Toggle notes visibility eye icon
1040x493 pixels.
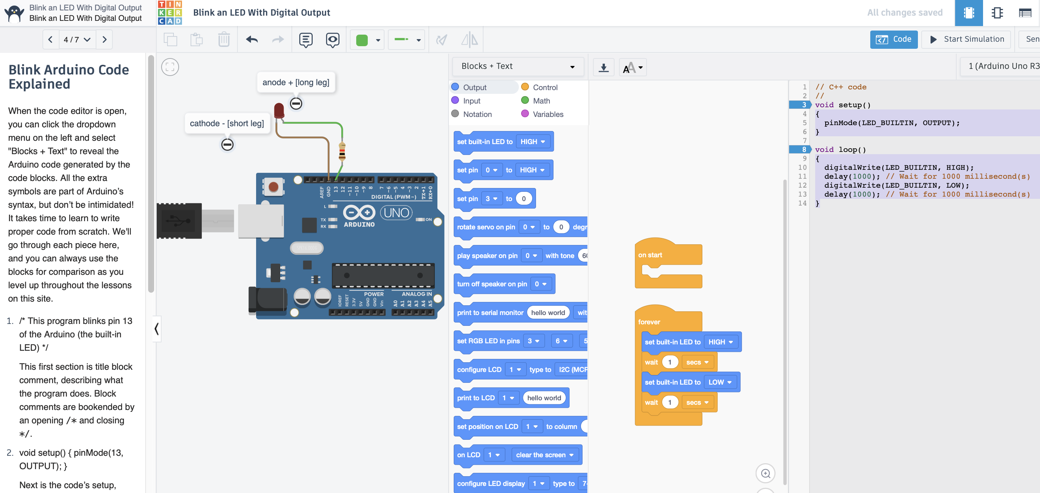coord(332,39)
